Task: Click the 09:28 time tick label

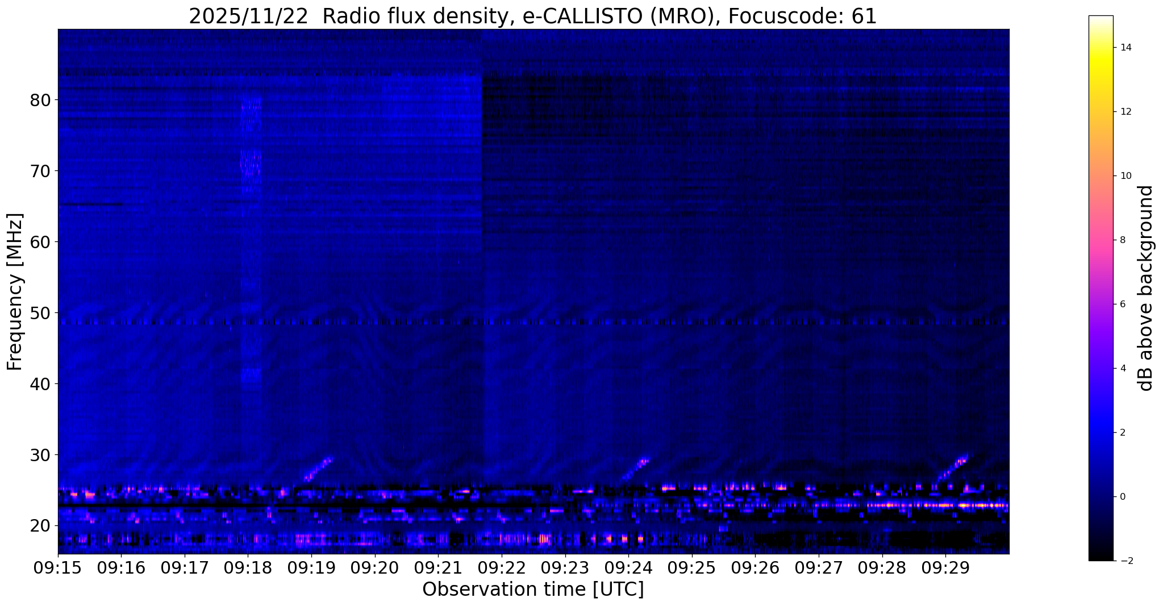Action: click(x=882, y=567)
